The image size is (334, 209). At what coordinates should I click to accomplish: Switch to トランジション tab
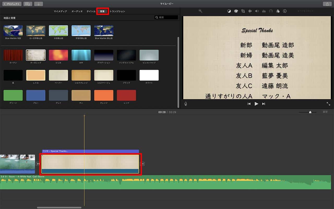(x=117, y=11)
